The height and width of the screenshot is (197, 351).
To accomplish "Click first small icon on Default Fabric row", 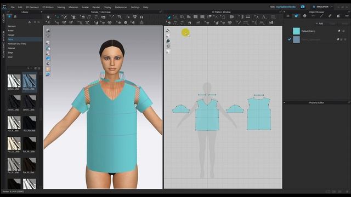I will (x=339, y=31).
